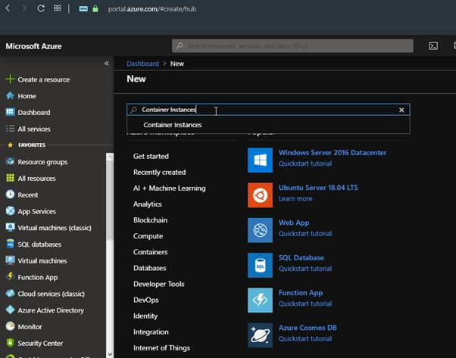
Task: Go to Home in sidebar
Action: 27,96
